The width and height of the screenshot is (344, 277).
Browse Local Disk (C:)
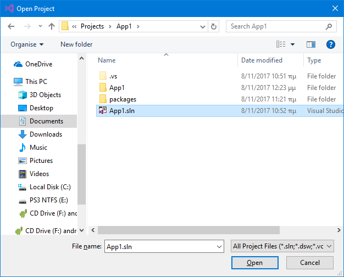point(50,187)
